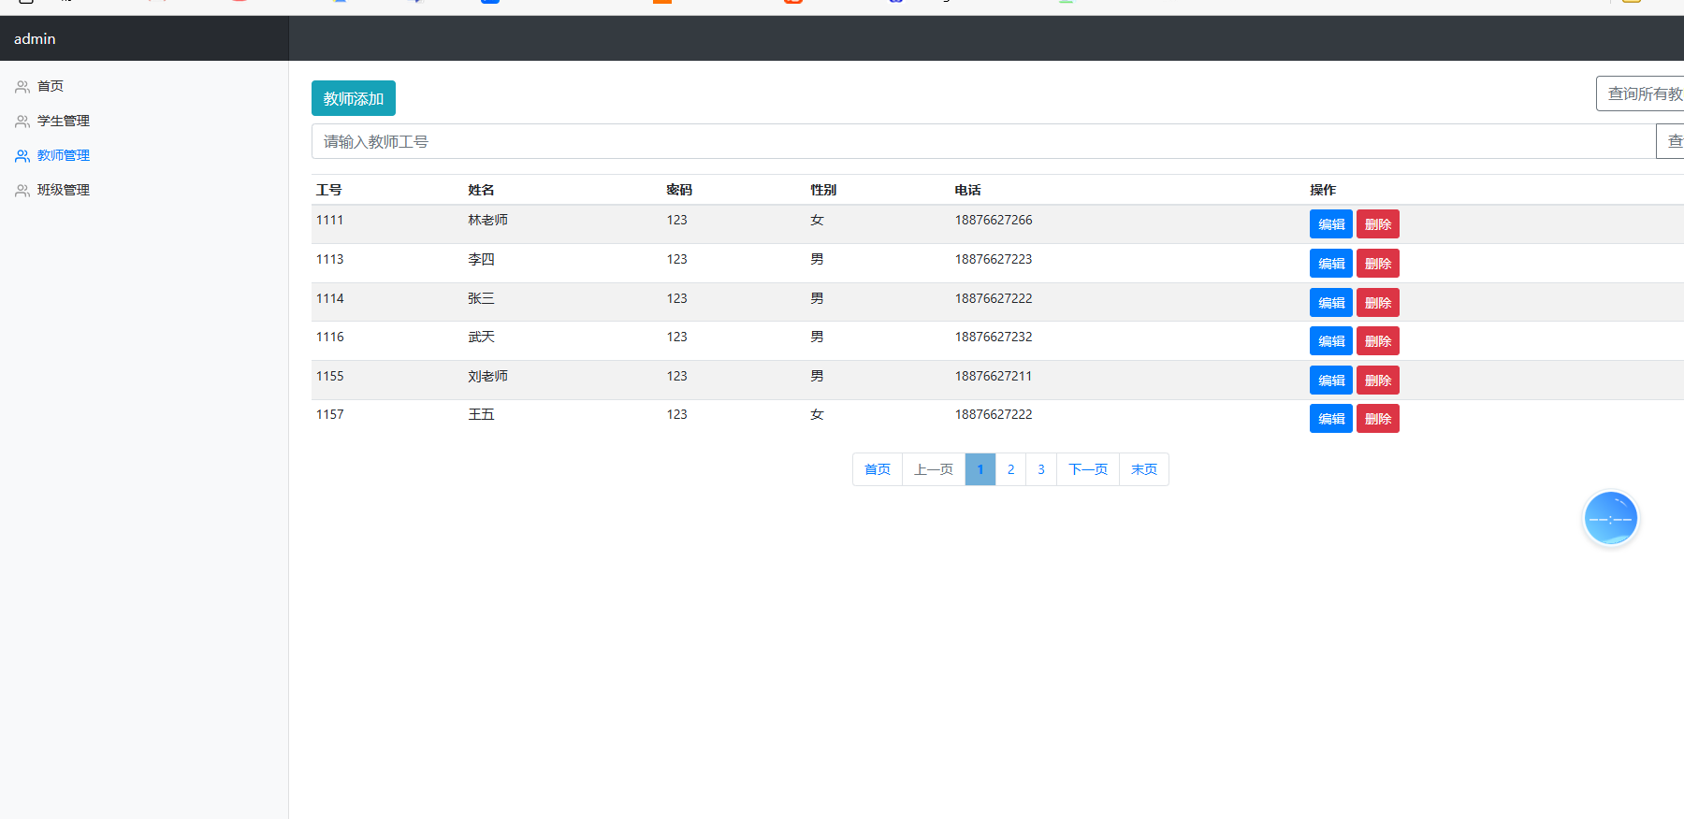
Task: Click the 查询所有教师 button
Action: [1640, 93]
